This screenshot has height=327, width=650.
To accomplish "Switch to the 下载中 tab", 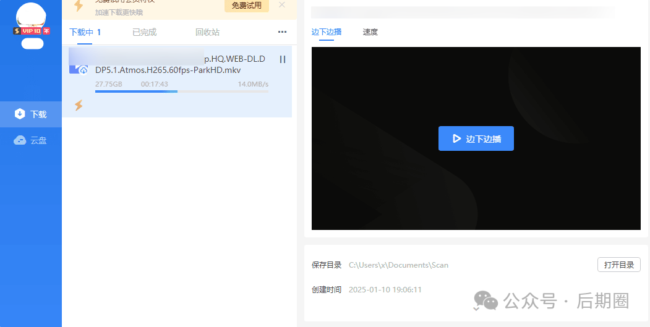I will 85,32.
